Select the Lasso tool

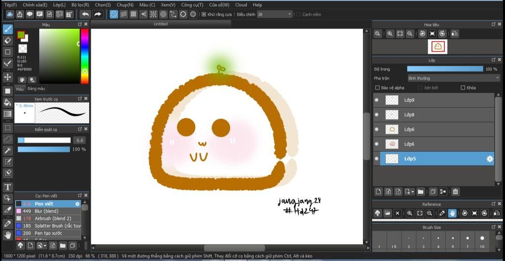[8, 139]
